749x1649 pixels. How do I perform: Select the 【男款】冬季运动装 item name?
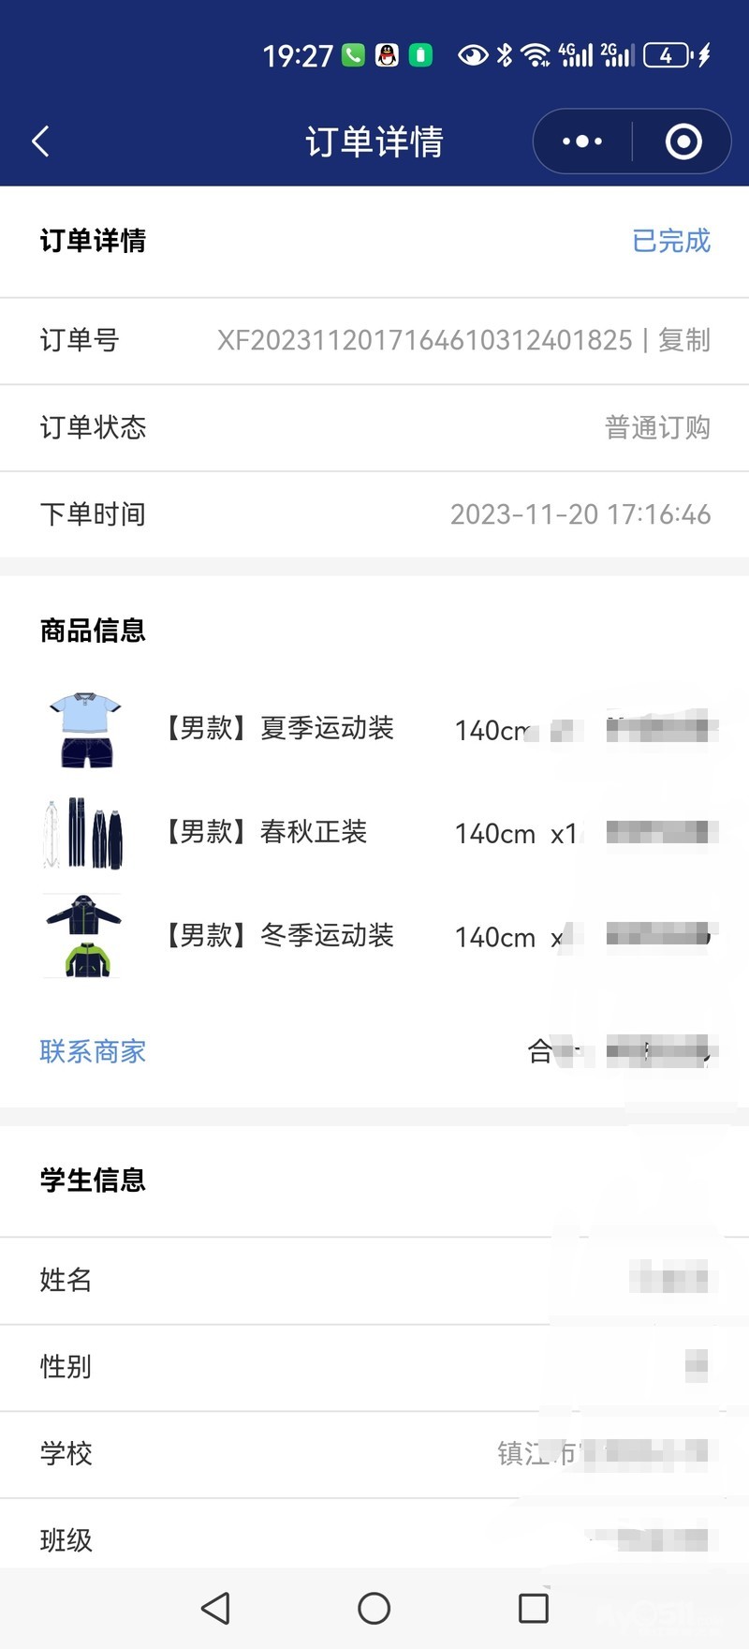pos(278,935)
